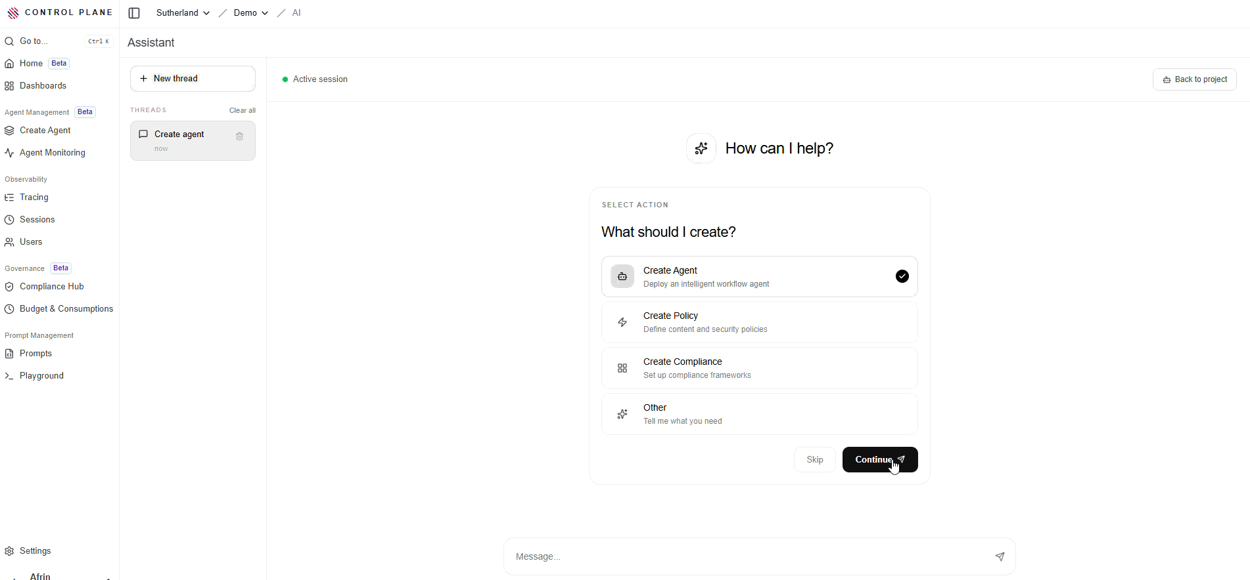Click the Go to search icon
This screenshot has width=1250, height=580.
point(9,41)
